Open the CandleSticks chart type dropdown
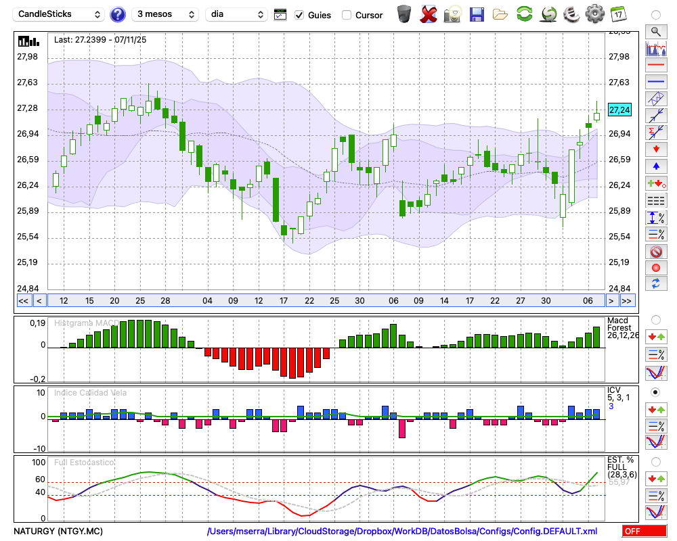 pos(60,14)
